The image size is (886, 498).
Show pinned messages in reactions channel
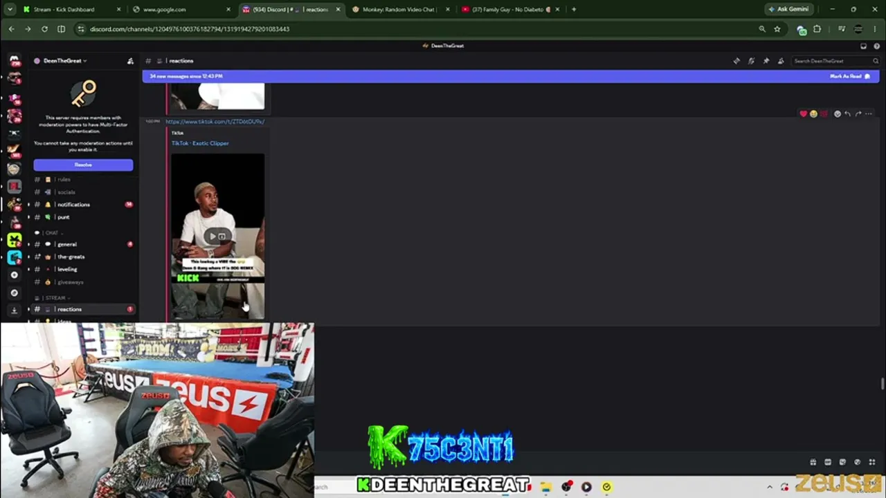766,61
